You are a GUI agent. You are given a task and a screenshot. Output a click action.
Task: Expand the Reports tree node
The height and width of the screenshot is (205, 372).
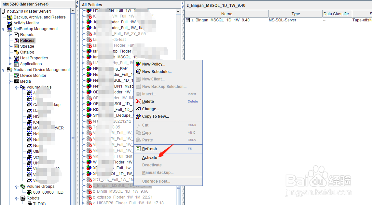(x=10, y=35)
